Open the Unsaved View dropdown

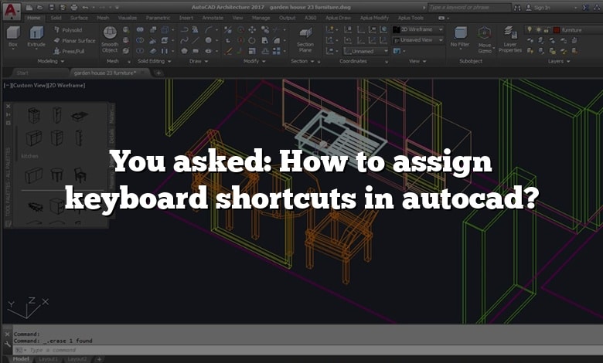418,40
